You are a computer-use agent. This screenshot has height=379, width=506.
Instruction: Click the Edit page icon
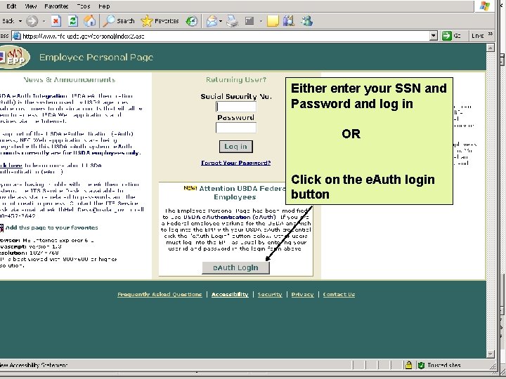pos(249,22)
